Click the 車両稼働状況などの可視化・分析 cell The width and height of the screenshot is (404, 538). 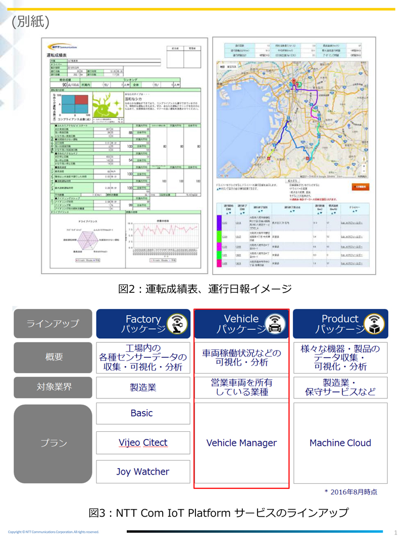241,357
